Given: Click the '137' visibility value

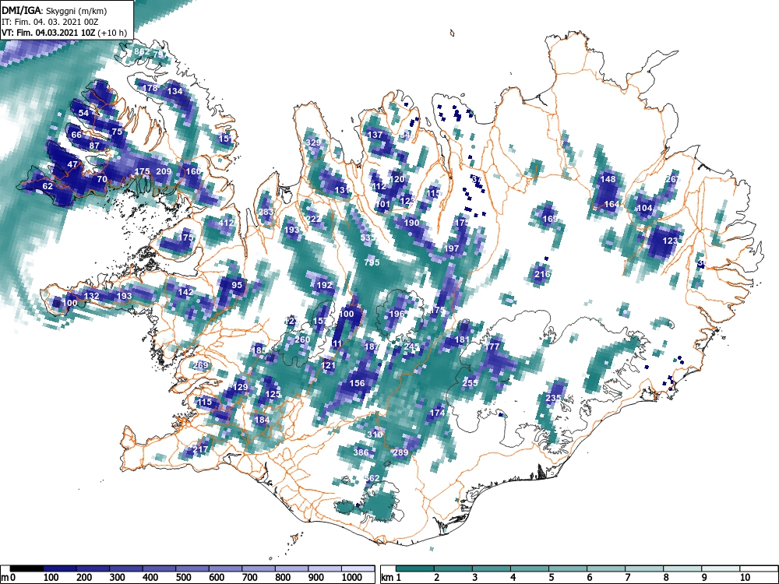Looking at the screenshot, I should pos(375,135).
